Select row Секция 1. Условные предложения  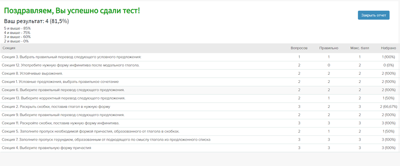pyautogui.click(x=200, y=82)
